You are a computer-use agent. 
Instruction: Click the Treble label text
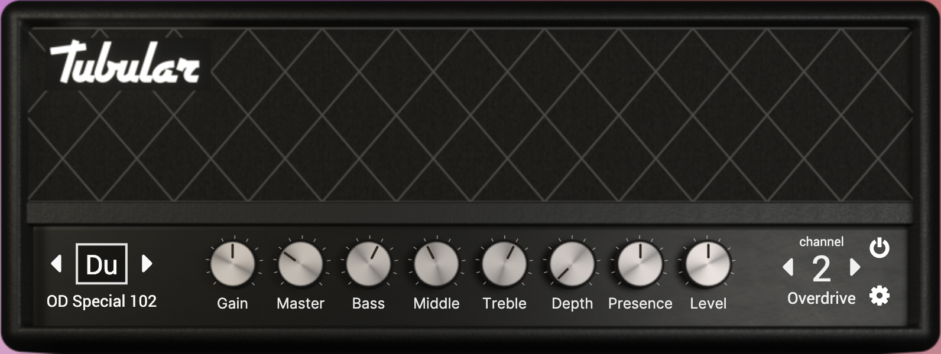pos(504,303)
